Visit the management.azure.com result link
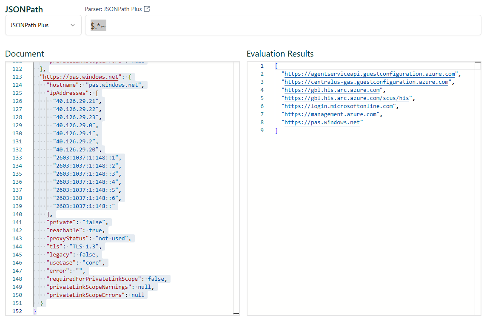This screenshot has height=319, width=484. coord(330,114)
